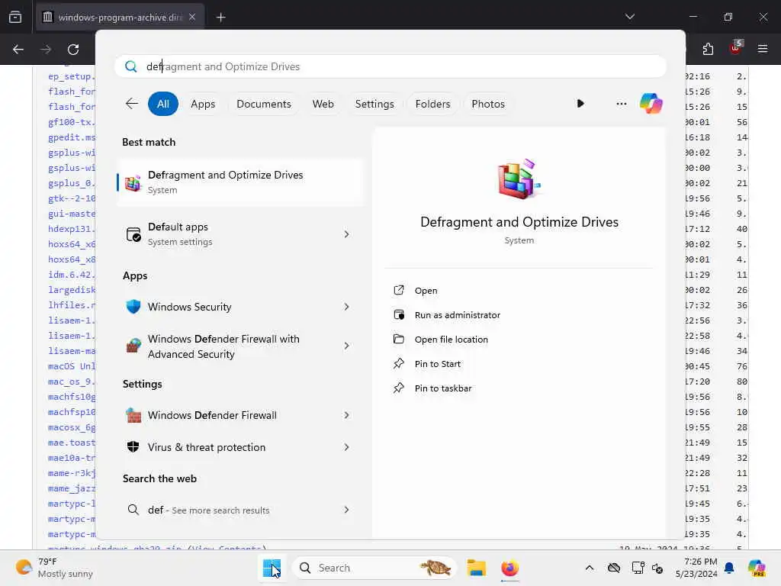Click the weather widget in taskbar
This screenshot has width=781, height=586.
[x=54, y=568]
